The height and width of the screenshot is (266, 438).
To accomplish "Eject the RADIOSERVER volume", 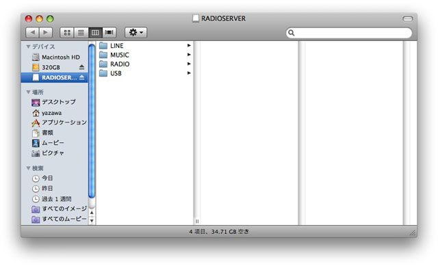I will pos(81,77).
